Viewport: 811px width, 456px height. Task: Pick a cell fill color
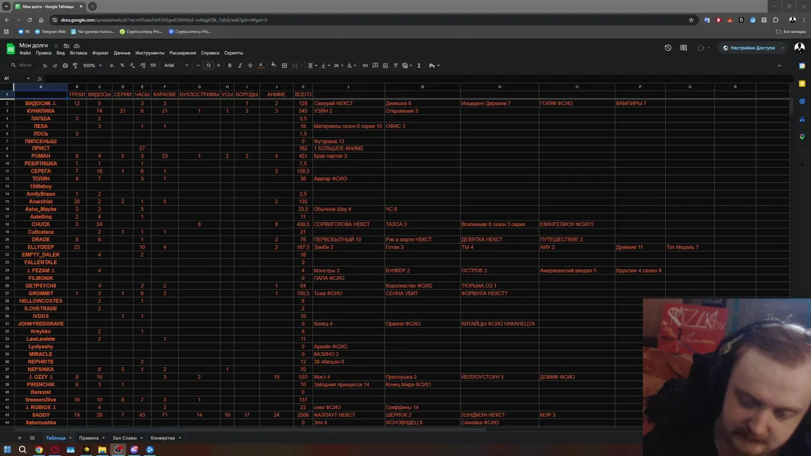click(x=274, y=65)
